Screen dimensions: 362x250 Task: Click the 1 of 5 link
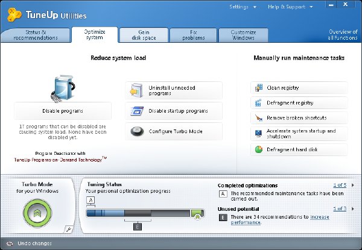point(340,185)
